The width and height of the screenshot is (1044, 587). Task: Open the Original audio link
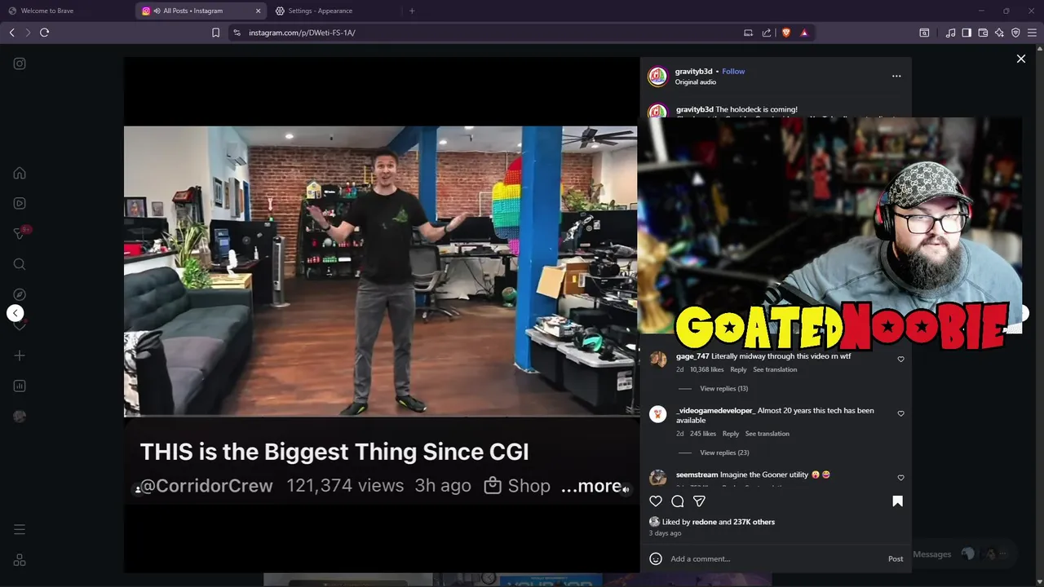click(x=696, y=82)
